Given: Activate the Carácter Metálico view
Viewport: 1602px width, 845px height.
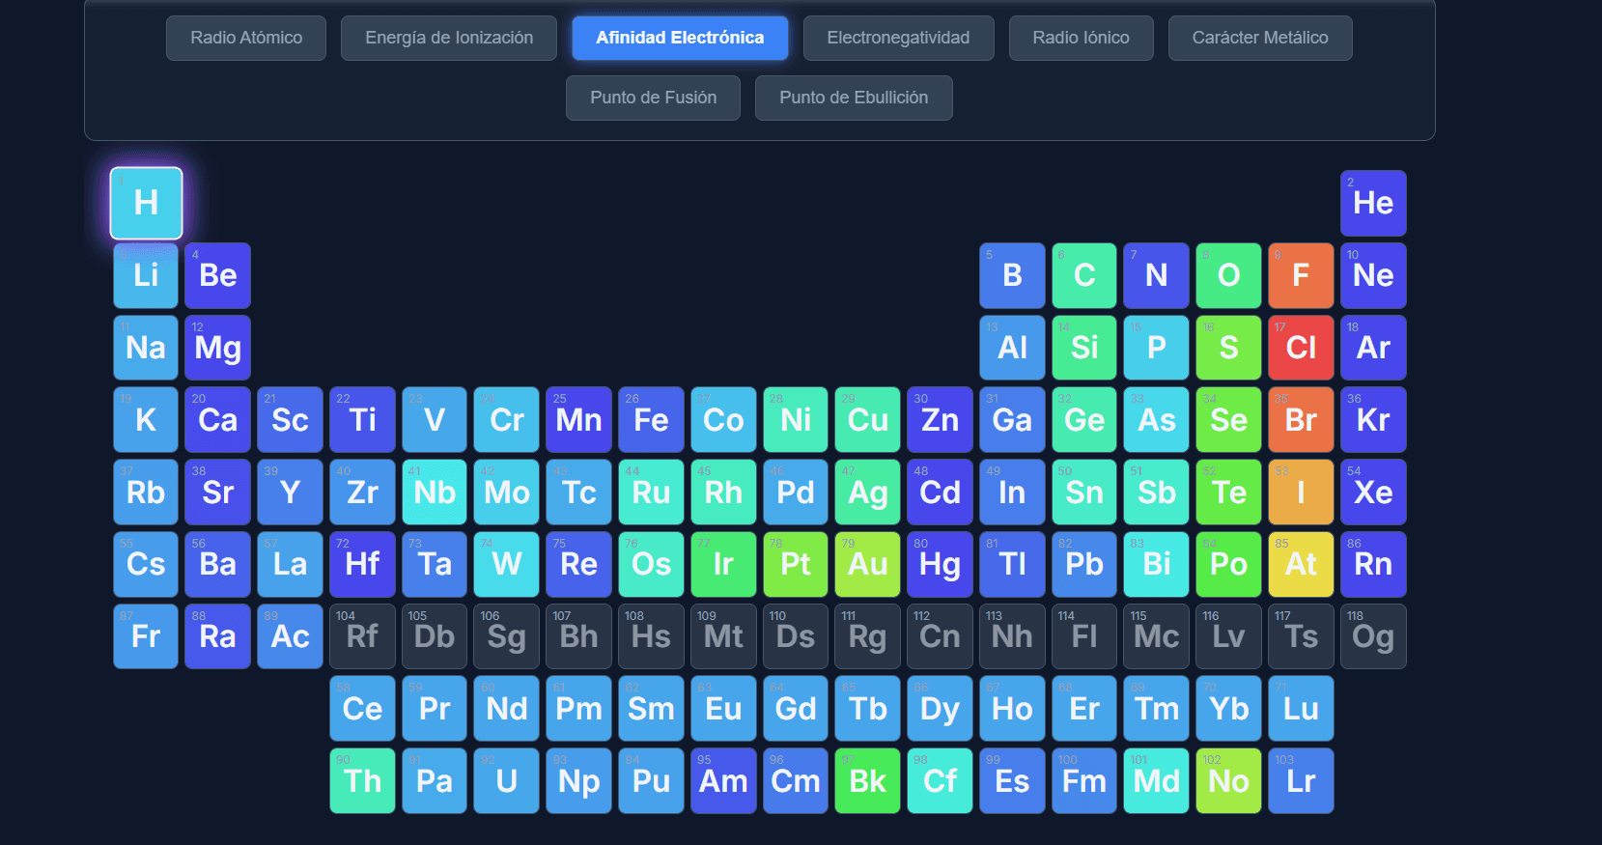Looking at the screenshot, I should (1259, 38).
